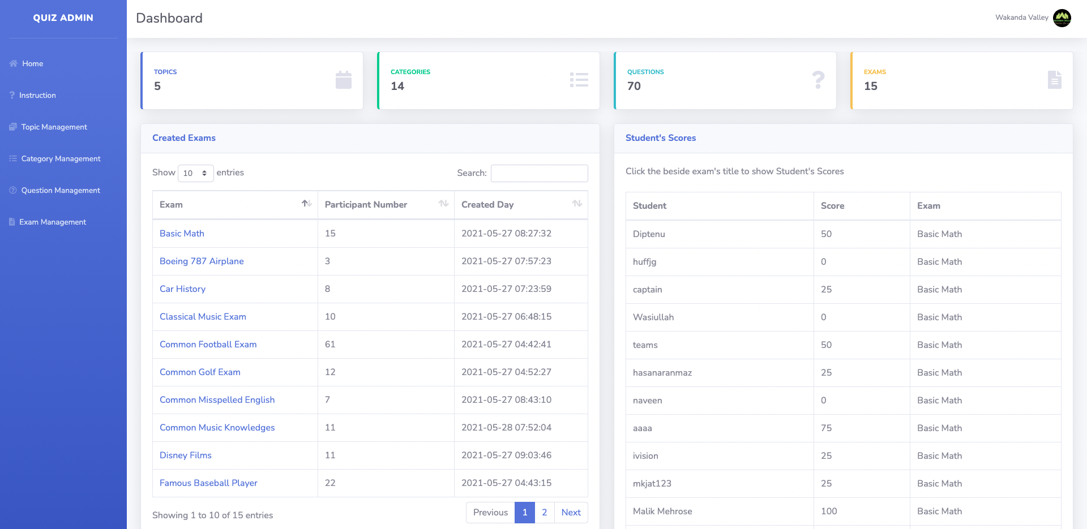This screenshot has width=1087, height=529.
Task: Click the Instruction question mark icon
Action: [12, 95]
